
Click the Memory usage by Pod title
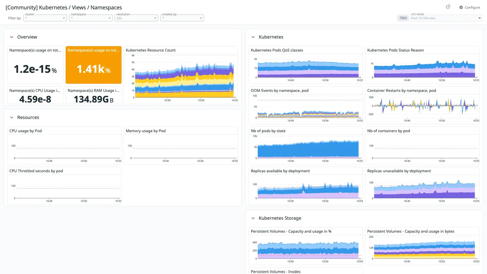pyautogui.click(x=146, y=131)
